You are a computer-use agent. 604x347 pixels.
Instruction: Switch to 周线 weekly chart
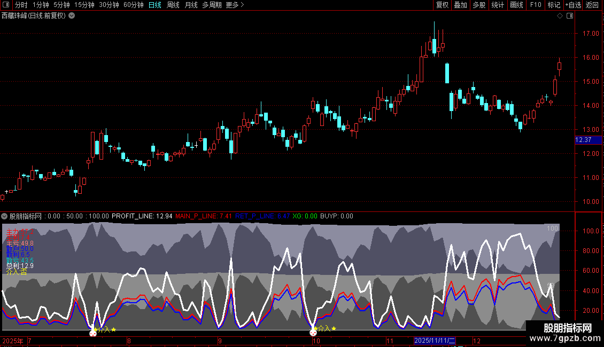tap(173, 5)
